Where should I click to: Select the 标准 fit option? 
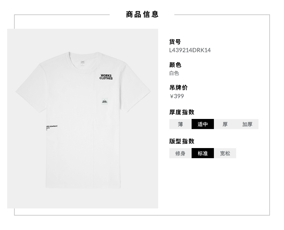pyautogui.click(x=203, y=153)
